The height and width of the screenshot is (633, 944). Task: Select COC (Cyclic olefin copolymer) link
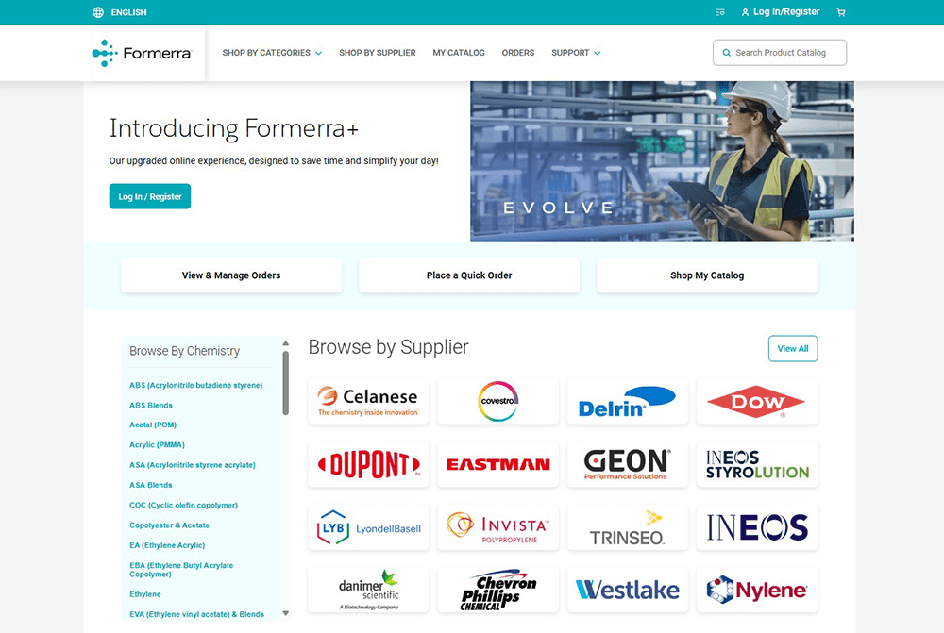(184, 506)
